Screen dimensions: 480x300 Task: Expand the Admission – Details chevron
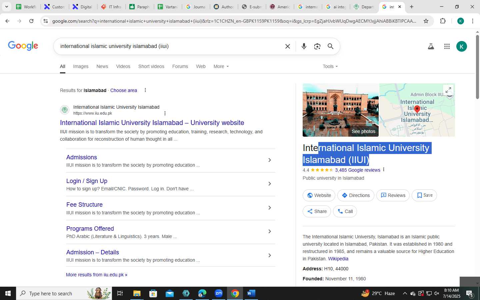[270, 256]
